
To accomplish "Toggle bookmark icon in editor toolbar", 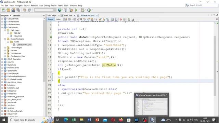I will (107, 19).
